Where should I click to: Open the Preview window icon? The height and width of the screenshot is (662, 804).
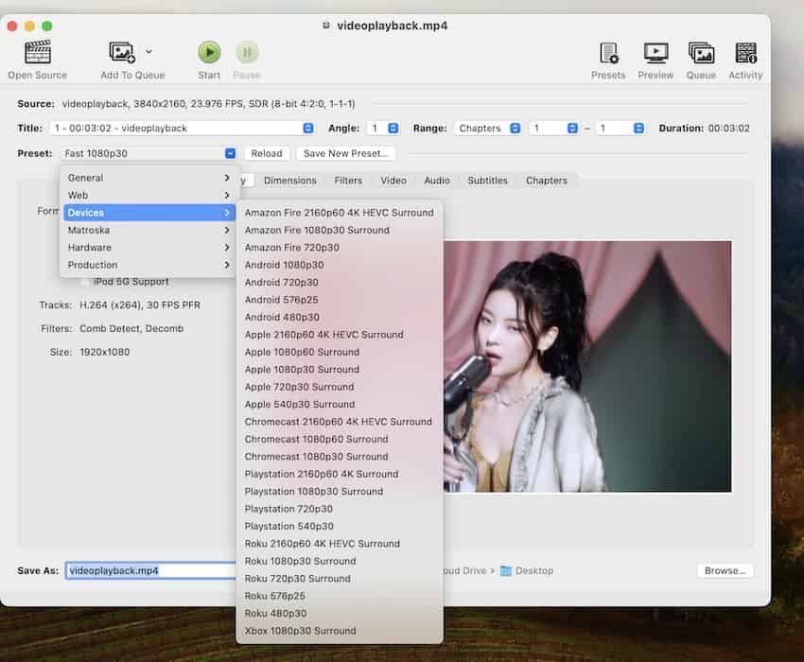(x=655, y=52)
